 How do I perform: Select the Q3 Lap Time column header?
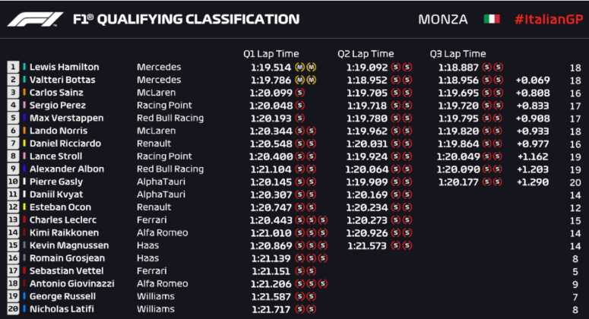tap(458, 54)
